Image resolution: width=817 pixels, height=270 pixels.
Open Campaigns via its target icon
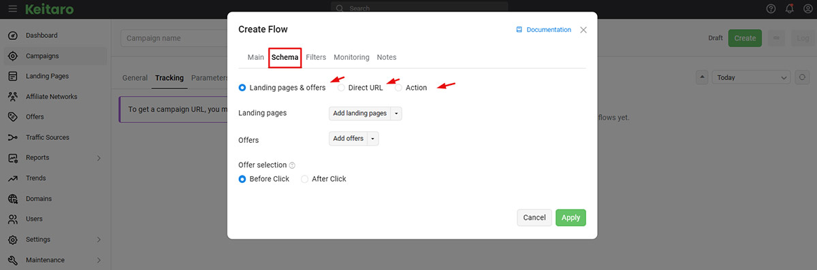12,56
